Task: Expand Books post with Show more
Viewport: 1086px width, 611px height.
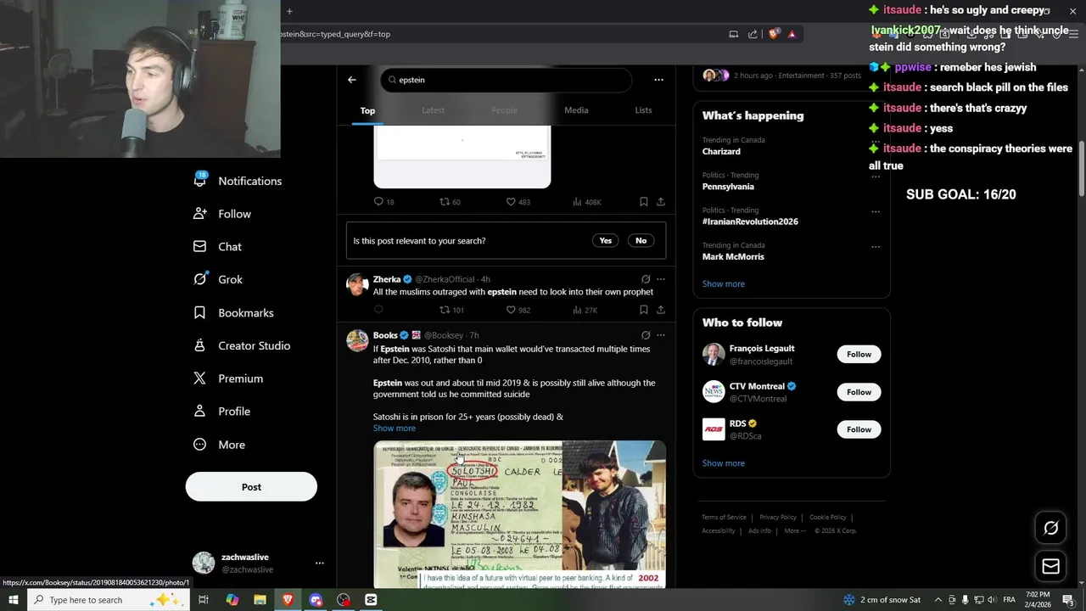Action: (395, 429)
